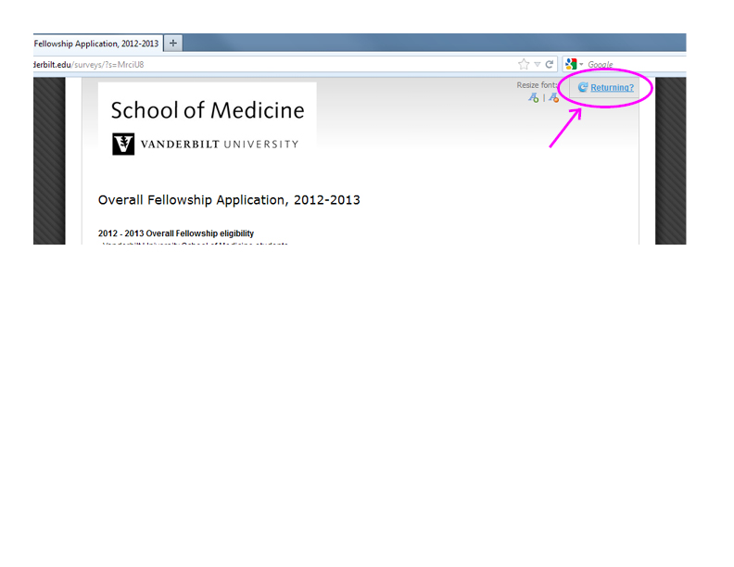Click the magenta arrow annotation
The width and height of the screenshot is (734, 567).
click(x=565, y=127)
